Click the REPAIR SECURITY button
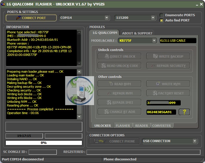Viewport: 205px width, 163px height. 168,66
